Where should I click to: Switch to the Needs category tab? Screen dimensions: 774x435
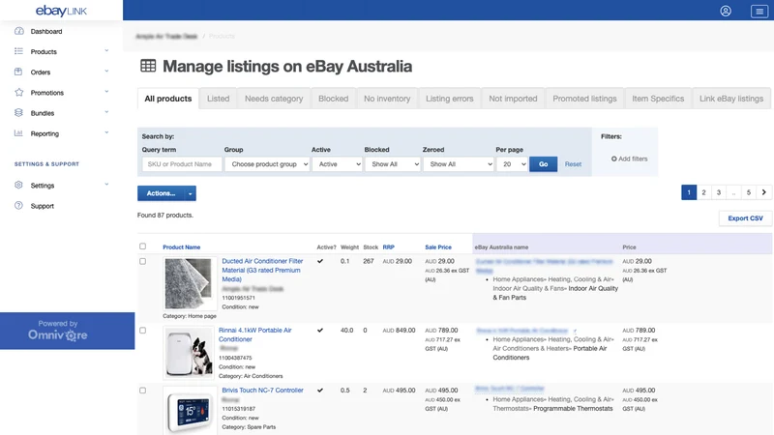[x=274, y=99]
